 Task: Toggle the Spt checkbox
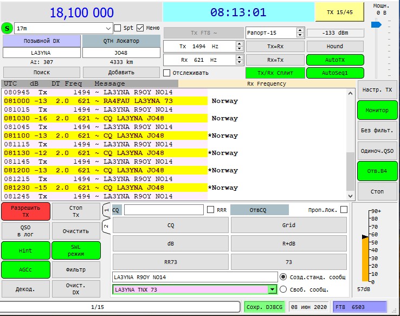coord(118,28)
